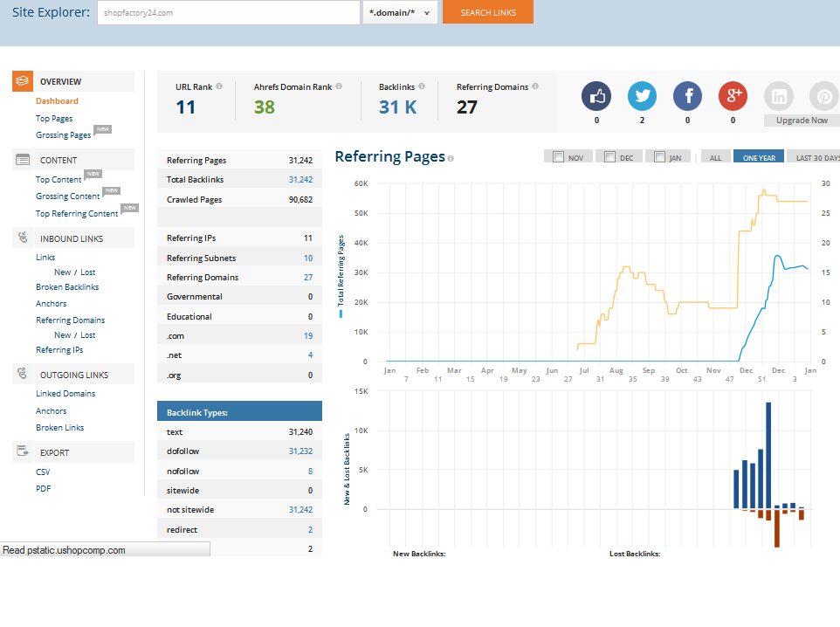Click the greyed Pinterest icon

pos(824,96)
